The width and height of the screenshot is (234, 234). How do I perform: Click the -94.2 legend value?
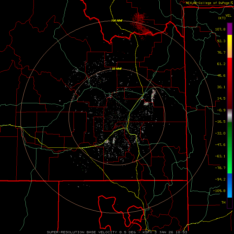click(220, 179)
